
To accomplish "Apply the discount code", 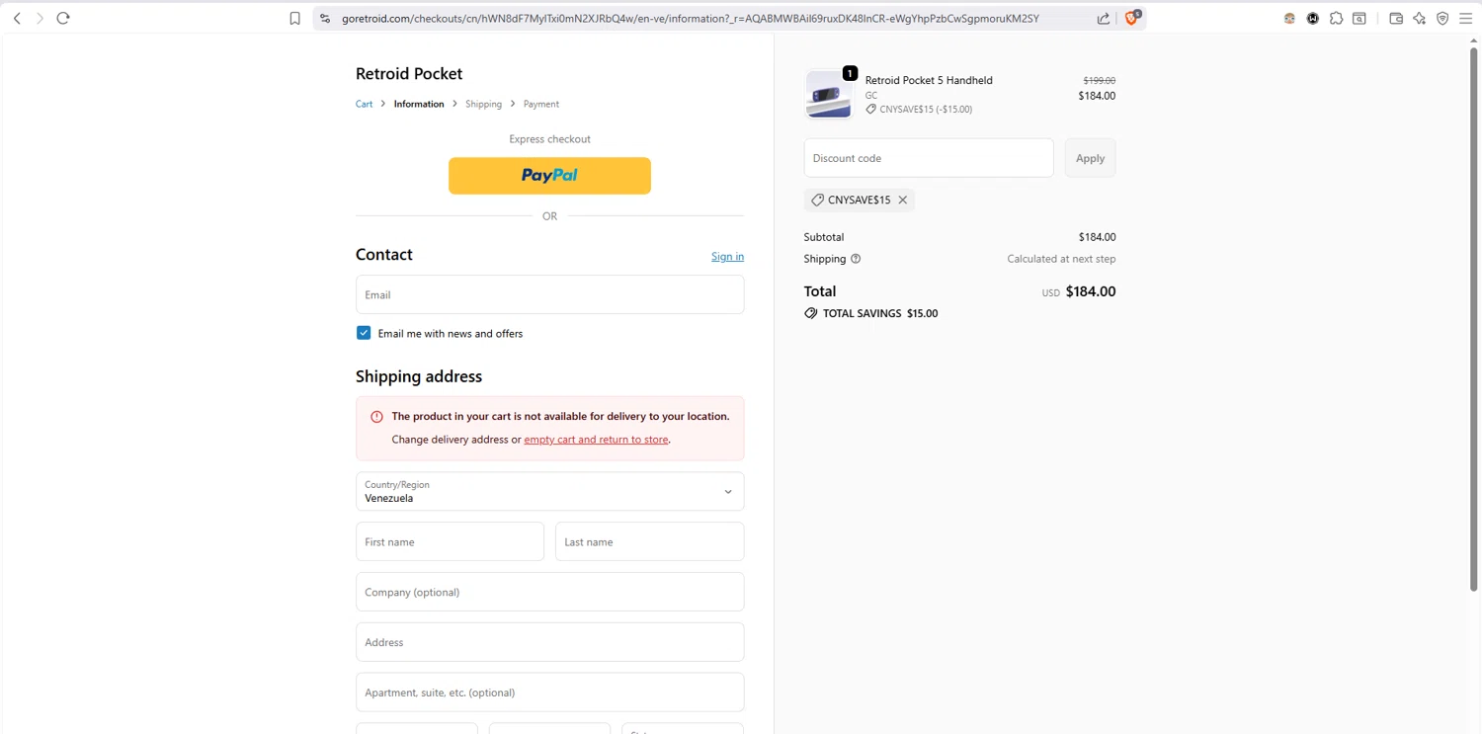I will pos(1090,158).
